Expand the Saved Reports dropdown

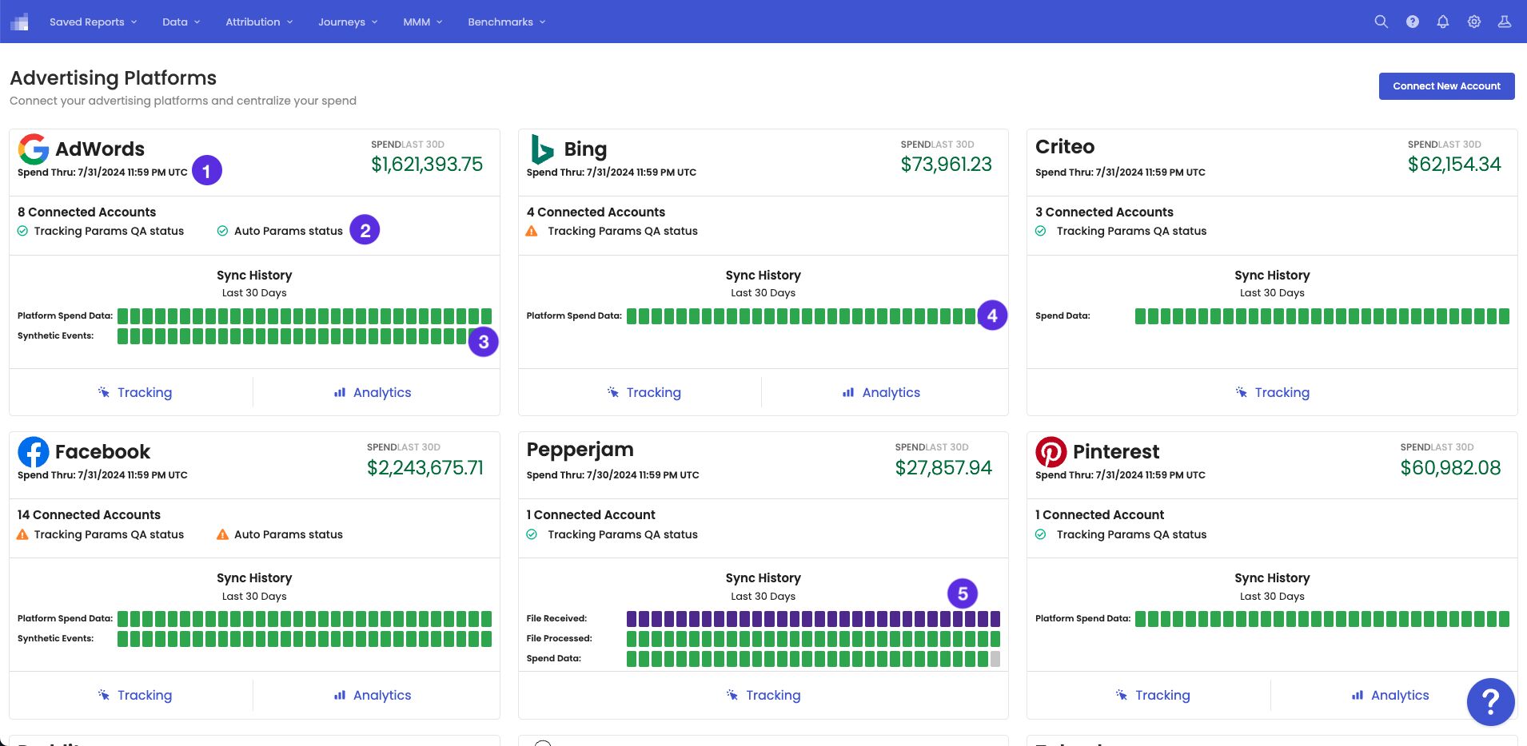pos(93,22)
